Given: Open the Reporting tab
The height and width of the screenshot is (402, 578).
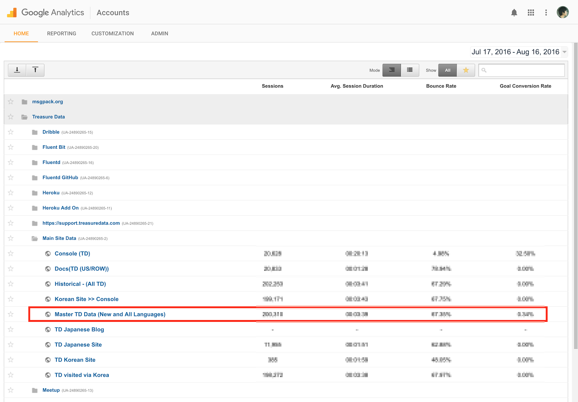Looking at the screenshot, I should 61,34.
